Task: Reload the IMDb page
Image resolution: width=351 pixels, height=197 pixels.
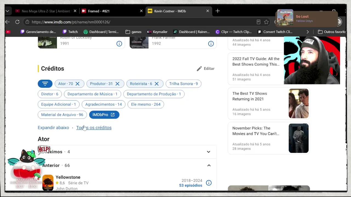Action: (x=17, y=22)
